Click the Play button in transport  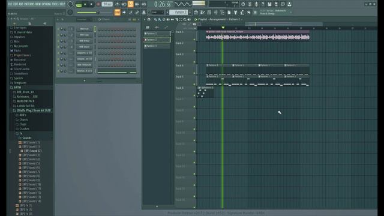[x=85, y=4]
